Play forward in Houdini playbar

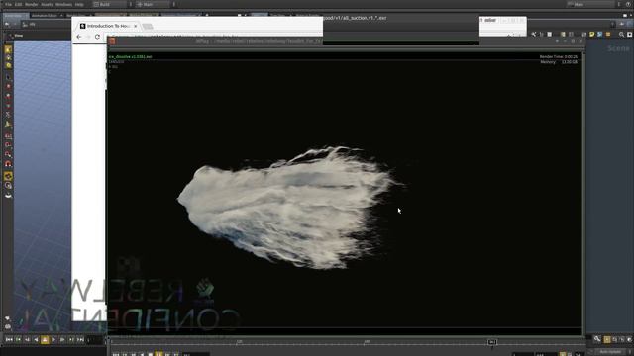click(53, 340)
